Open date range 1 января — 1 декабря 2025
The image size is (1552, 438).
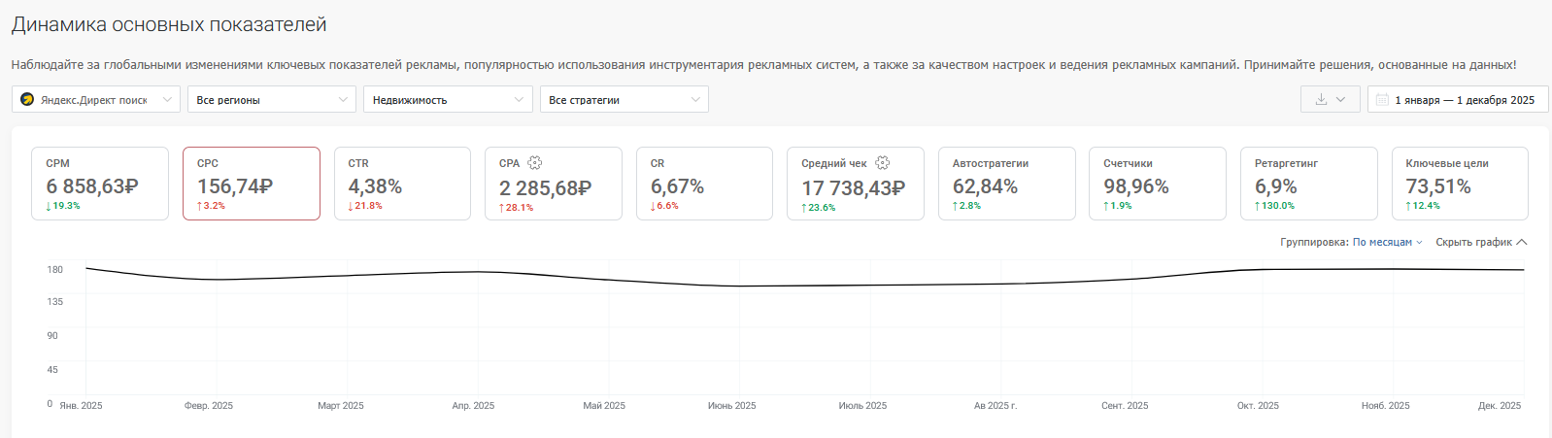1458,99
